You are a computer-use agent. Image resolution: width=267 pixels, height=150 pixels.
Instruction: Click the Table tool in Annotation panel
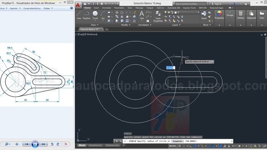point(148,21)
